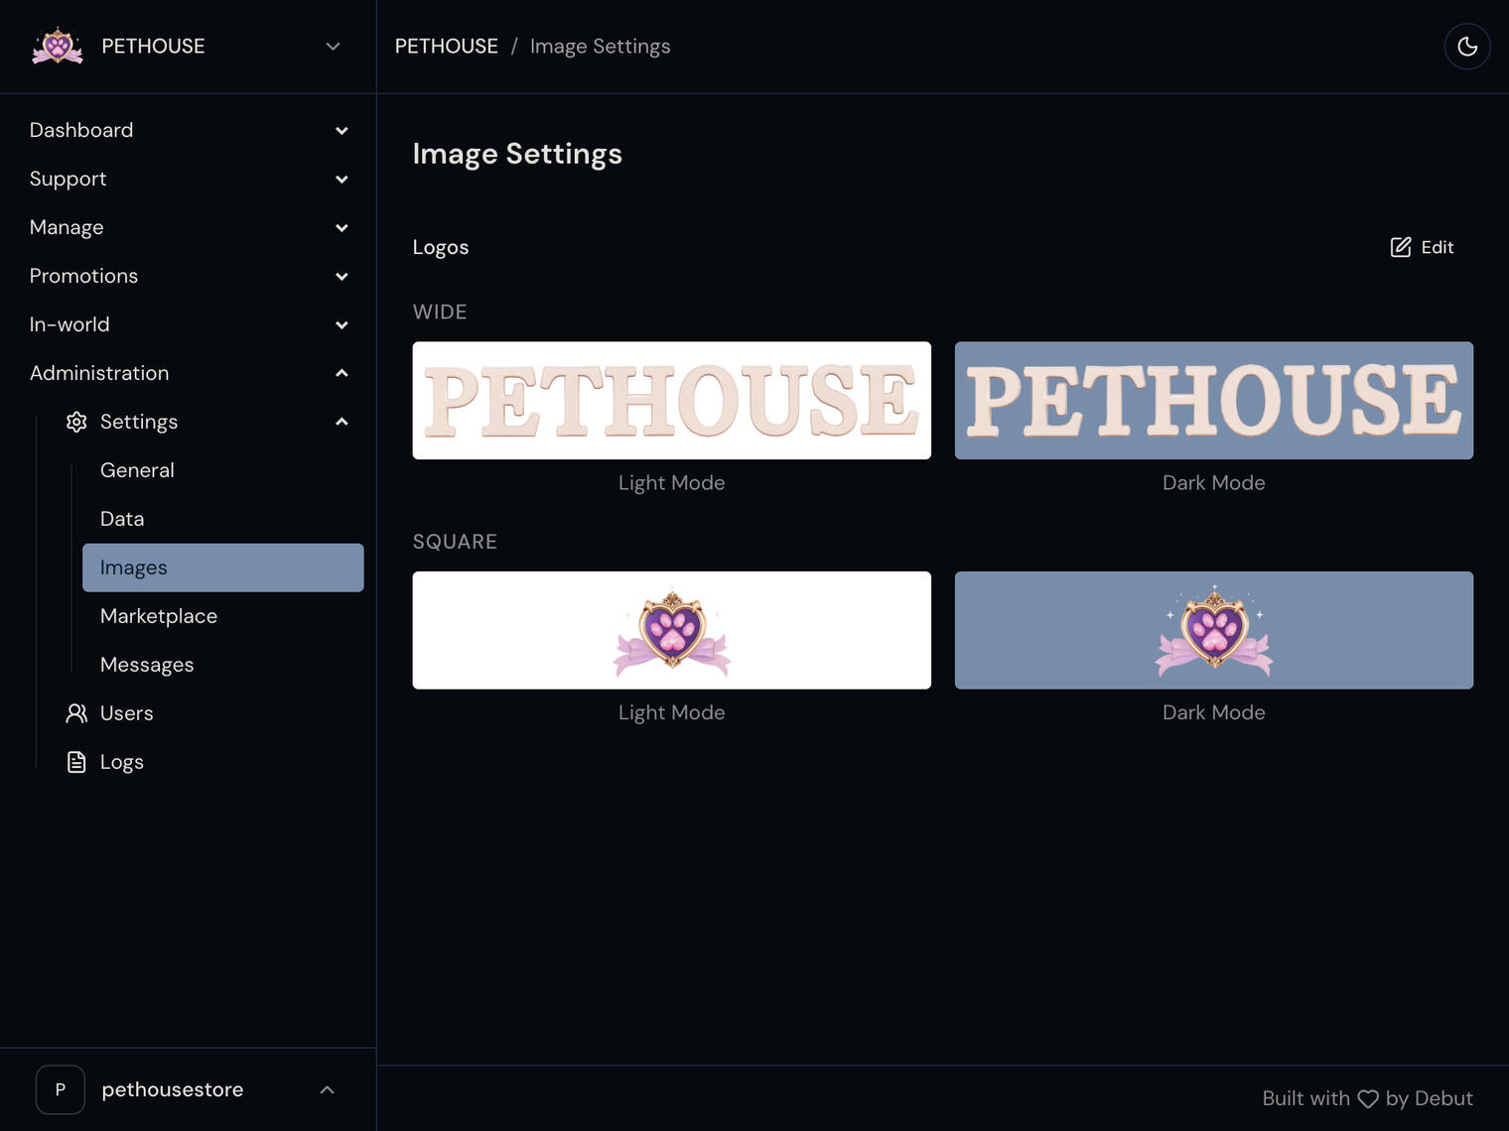
Task: Select the Images menu item
Action: tap(223, 567)
